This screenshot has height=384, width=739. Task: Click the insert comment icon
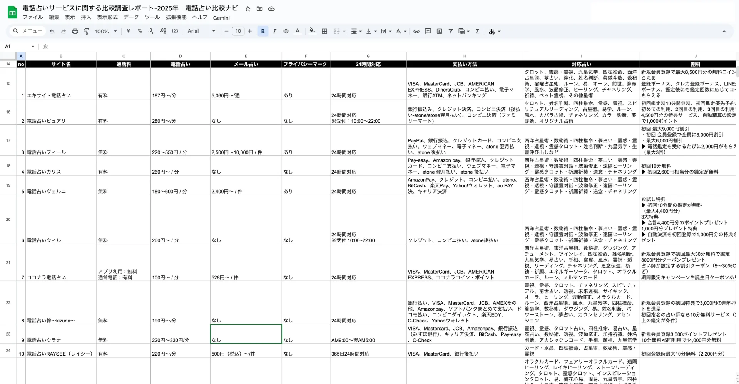pos(428,32)
